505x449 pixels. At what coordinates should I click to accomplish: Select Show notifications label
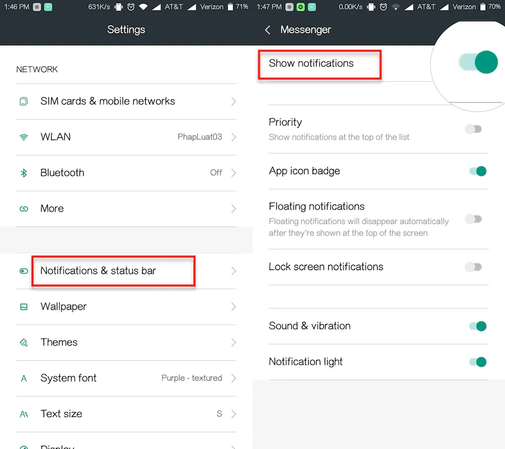(311, 64)
